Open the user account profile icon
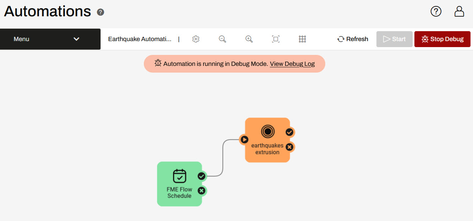473x221 pixels. pyautogui.click(x=459, y=11)
